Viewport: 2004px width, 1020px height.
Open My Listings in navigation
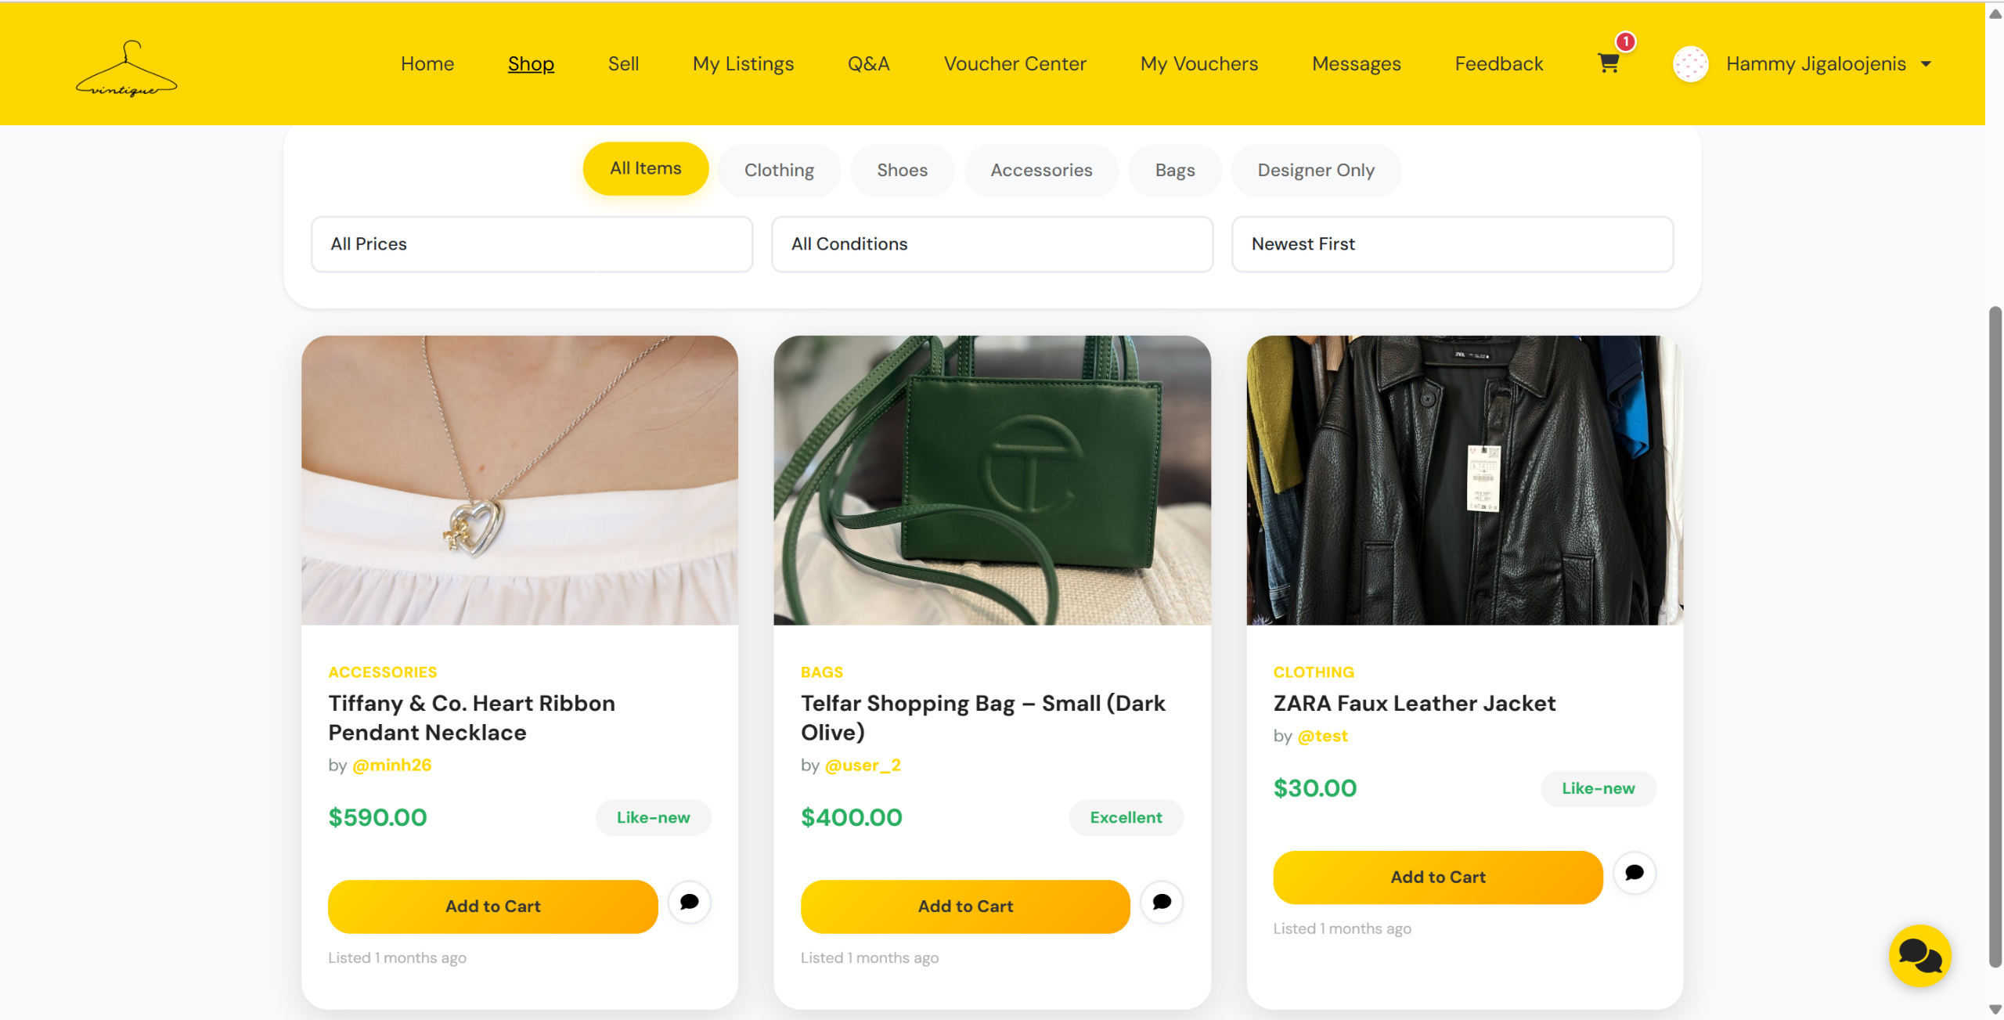(743, 64)
